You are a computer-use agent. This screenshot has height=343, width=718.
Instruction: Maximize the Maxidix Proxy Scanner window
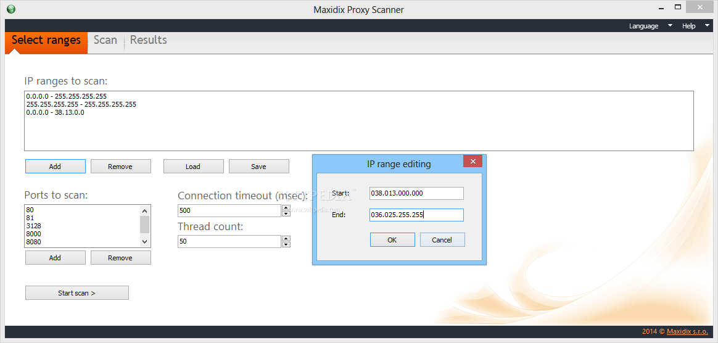pyautogui.click(x=678, y=7)
